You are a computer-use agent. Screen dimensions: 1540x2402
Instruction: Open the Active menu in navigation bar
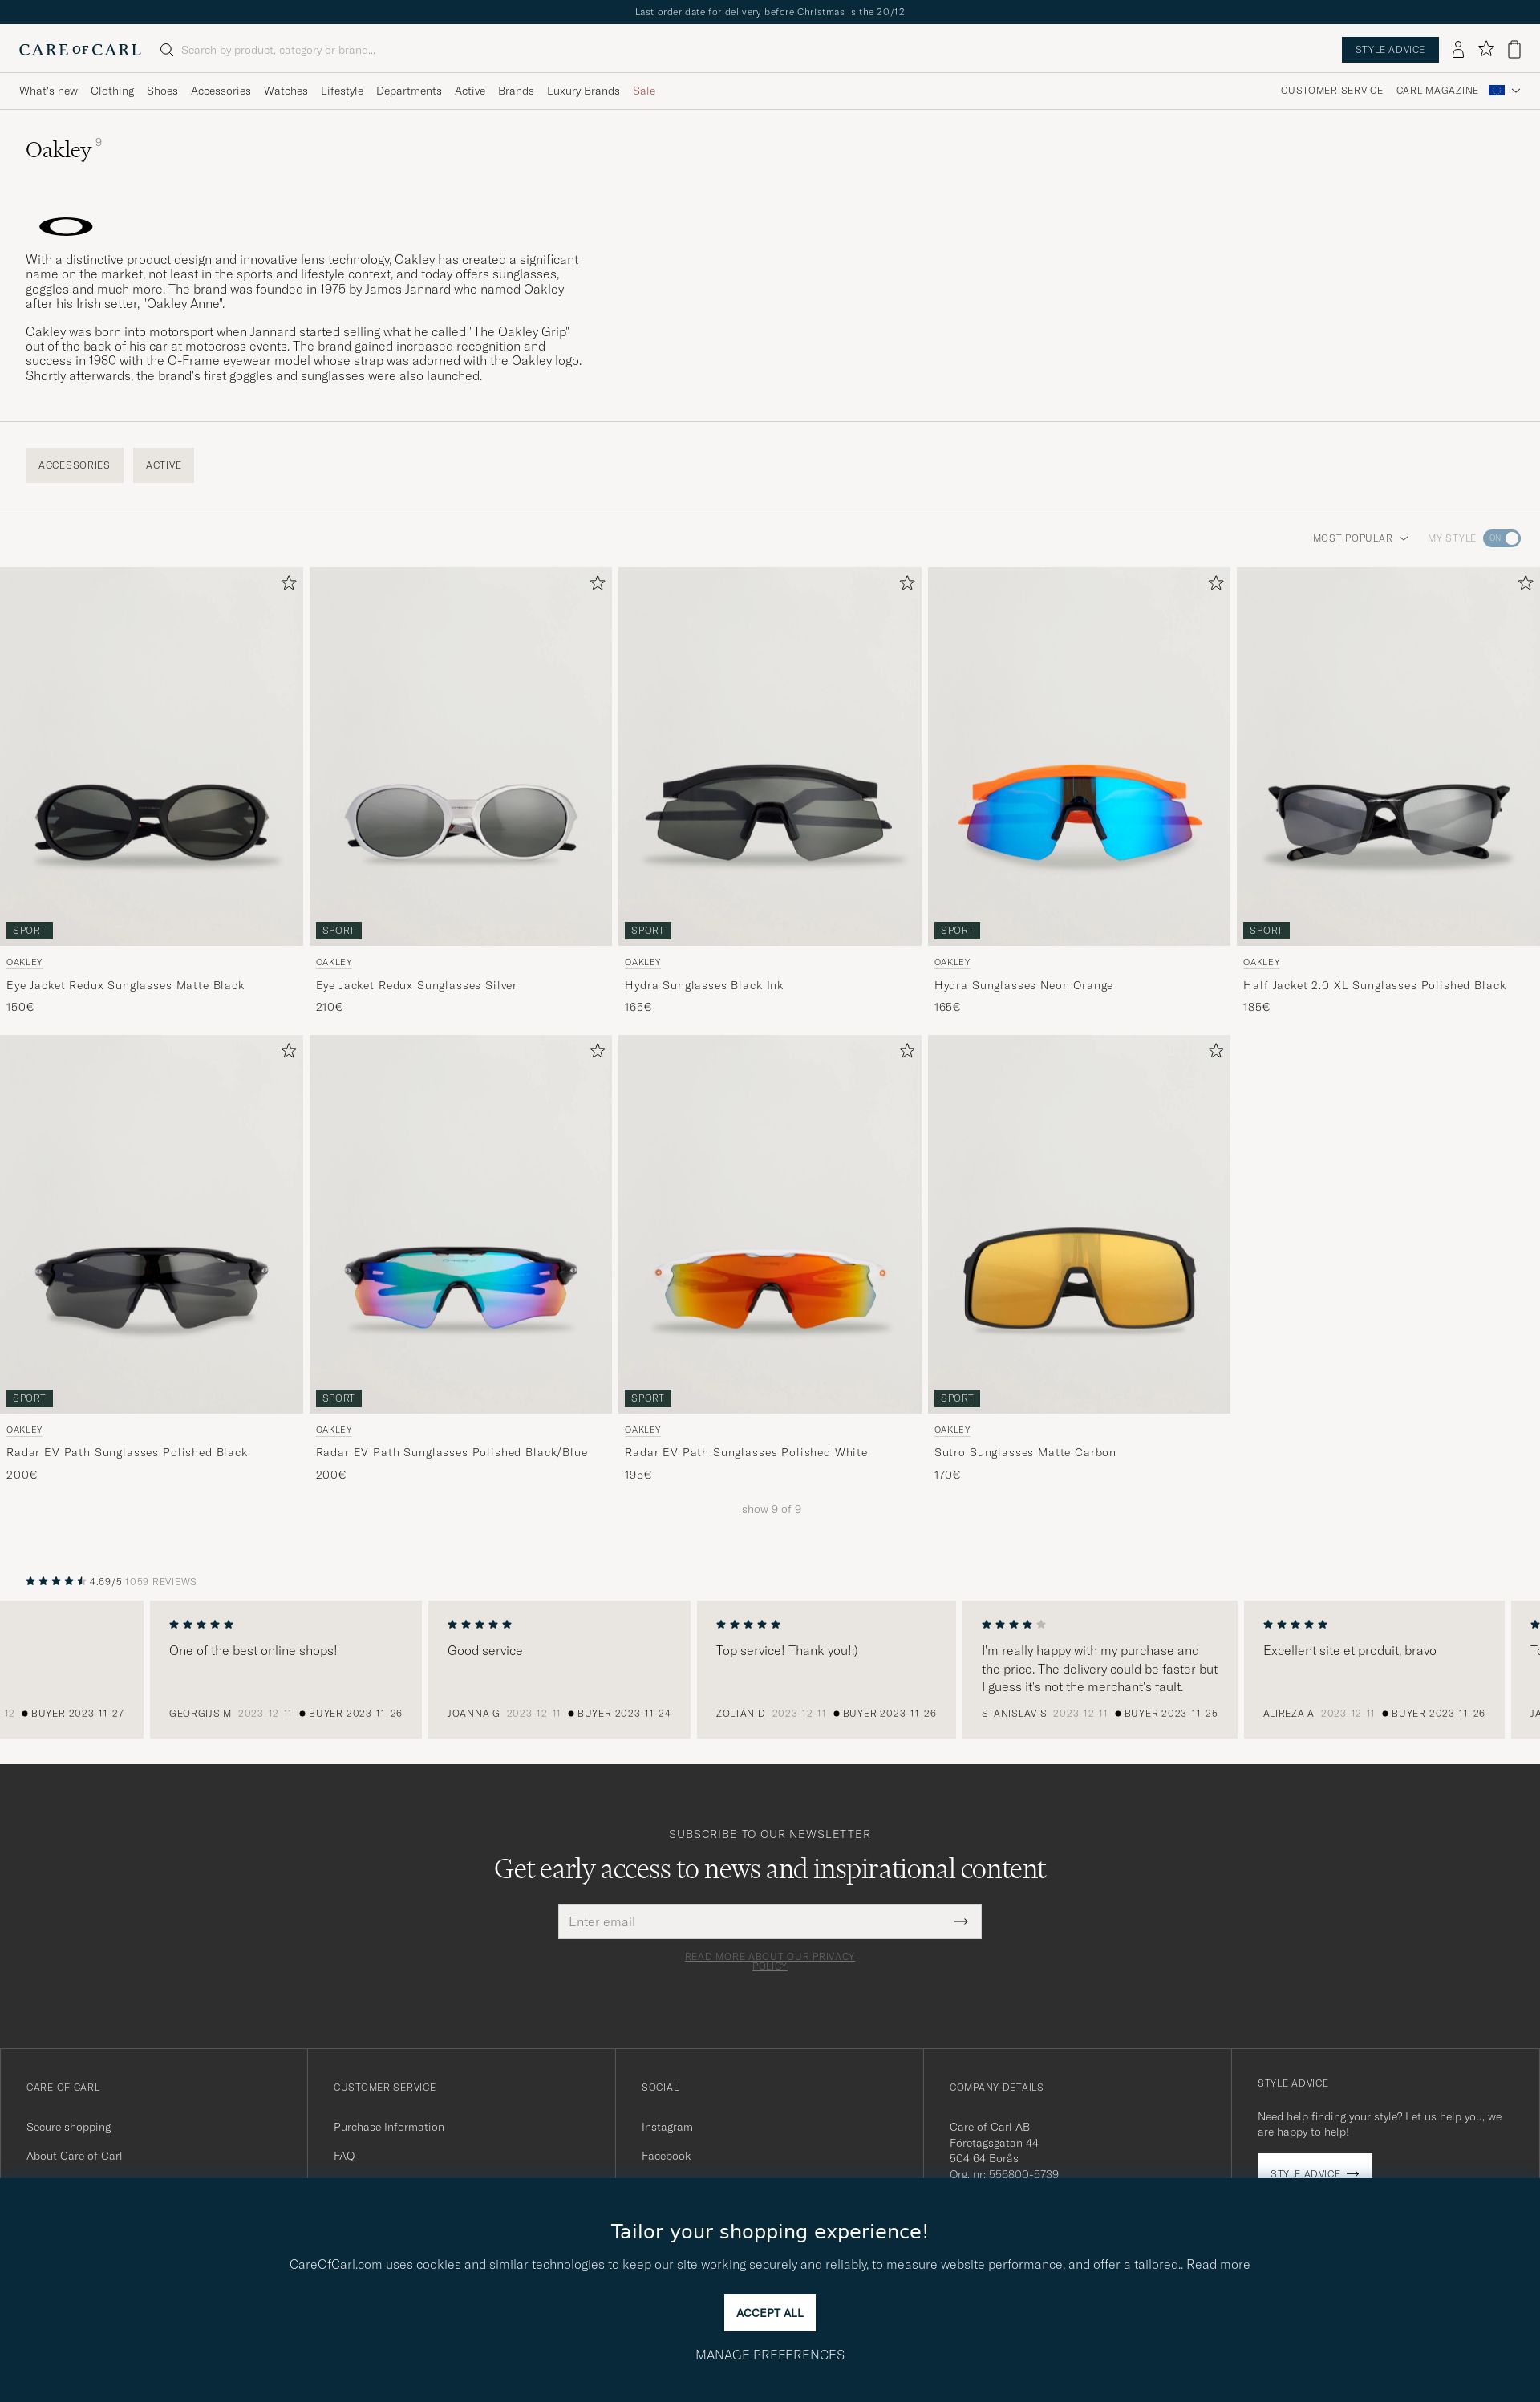(470, 91)
